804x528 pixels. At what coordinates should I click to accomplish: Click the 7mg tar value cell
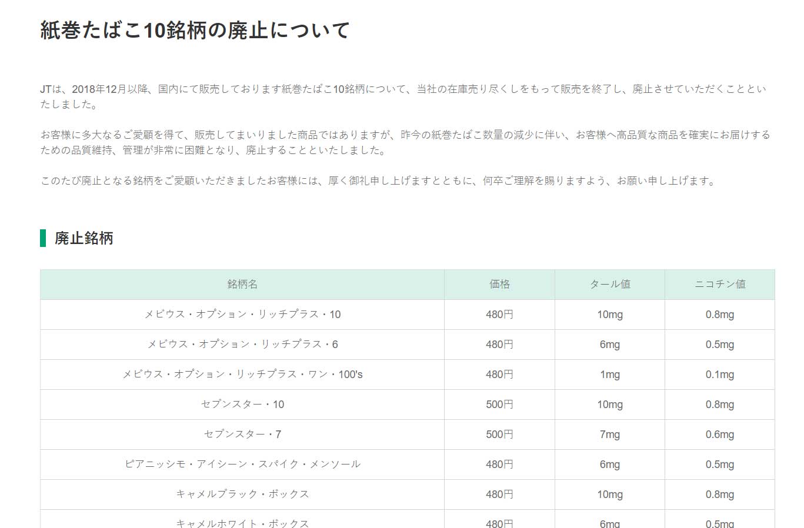[x=610, y=435]
